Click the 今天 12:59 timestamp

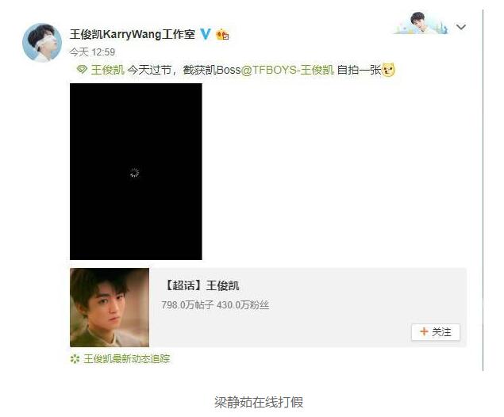coord(92,52)
